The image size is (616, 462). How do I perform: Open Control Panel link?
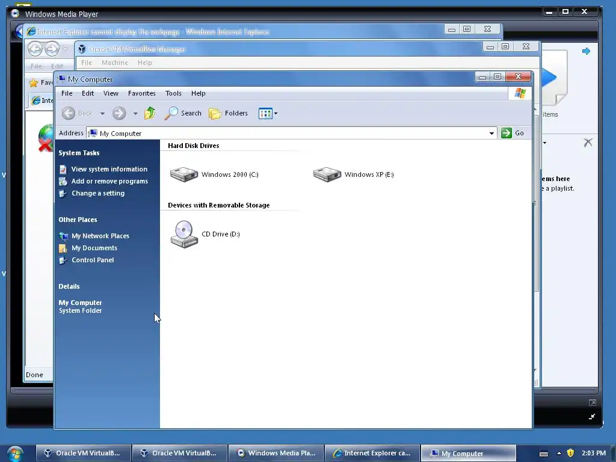click(x=93, y=260)
